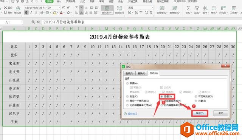Click the filter funnel icon

(x=197, y=8)
